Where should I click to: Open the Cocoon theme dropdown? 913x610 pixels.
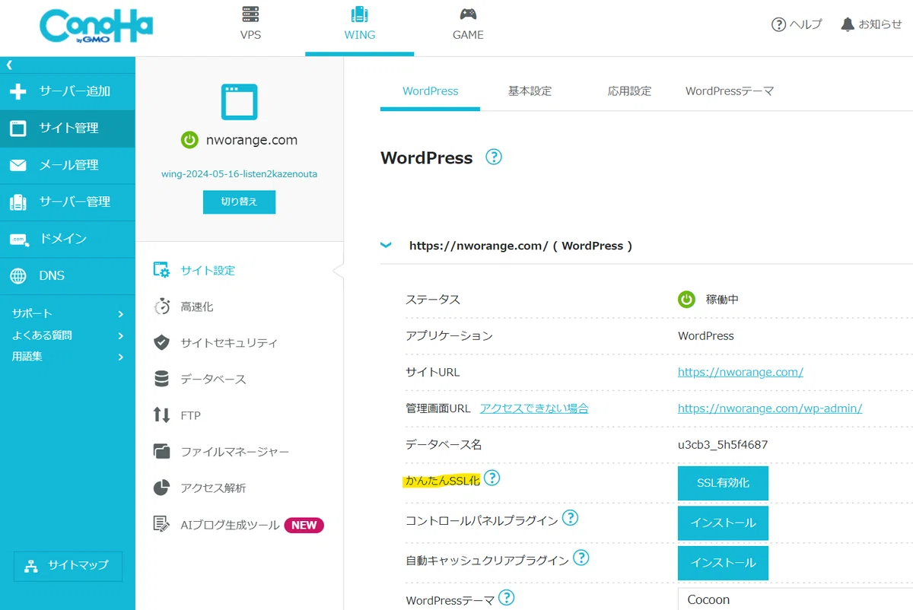click(x=795, y=599)
